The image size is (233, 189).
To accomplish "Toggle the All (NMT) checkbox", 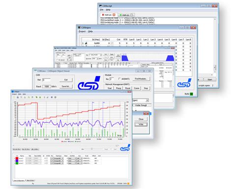I will click(x=119, y=79).
